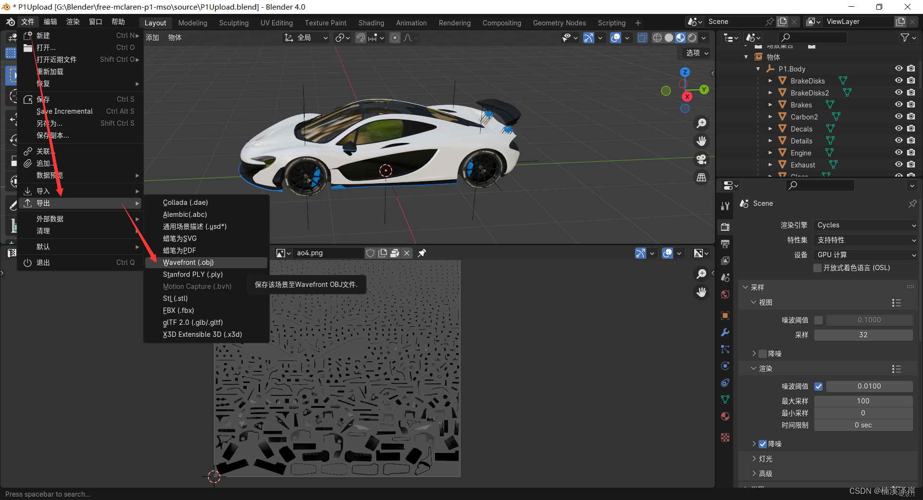Click Save Incremental in File menu
The width and height of the screenshot is (923, 500).
click(81, 111)
